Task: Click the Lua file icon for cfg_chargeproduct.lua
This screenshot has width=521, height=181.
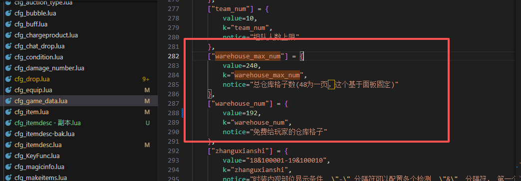Action: pyautogui.click(x=8, y=35)
